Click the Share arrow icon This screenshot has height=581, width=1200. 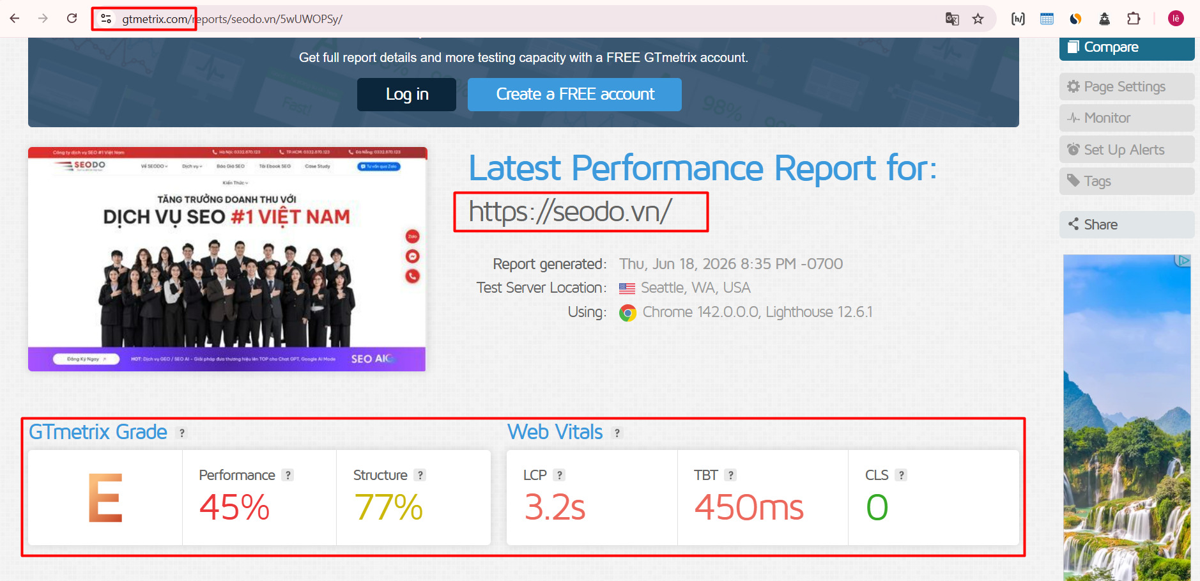coord(1073,224)
